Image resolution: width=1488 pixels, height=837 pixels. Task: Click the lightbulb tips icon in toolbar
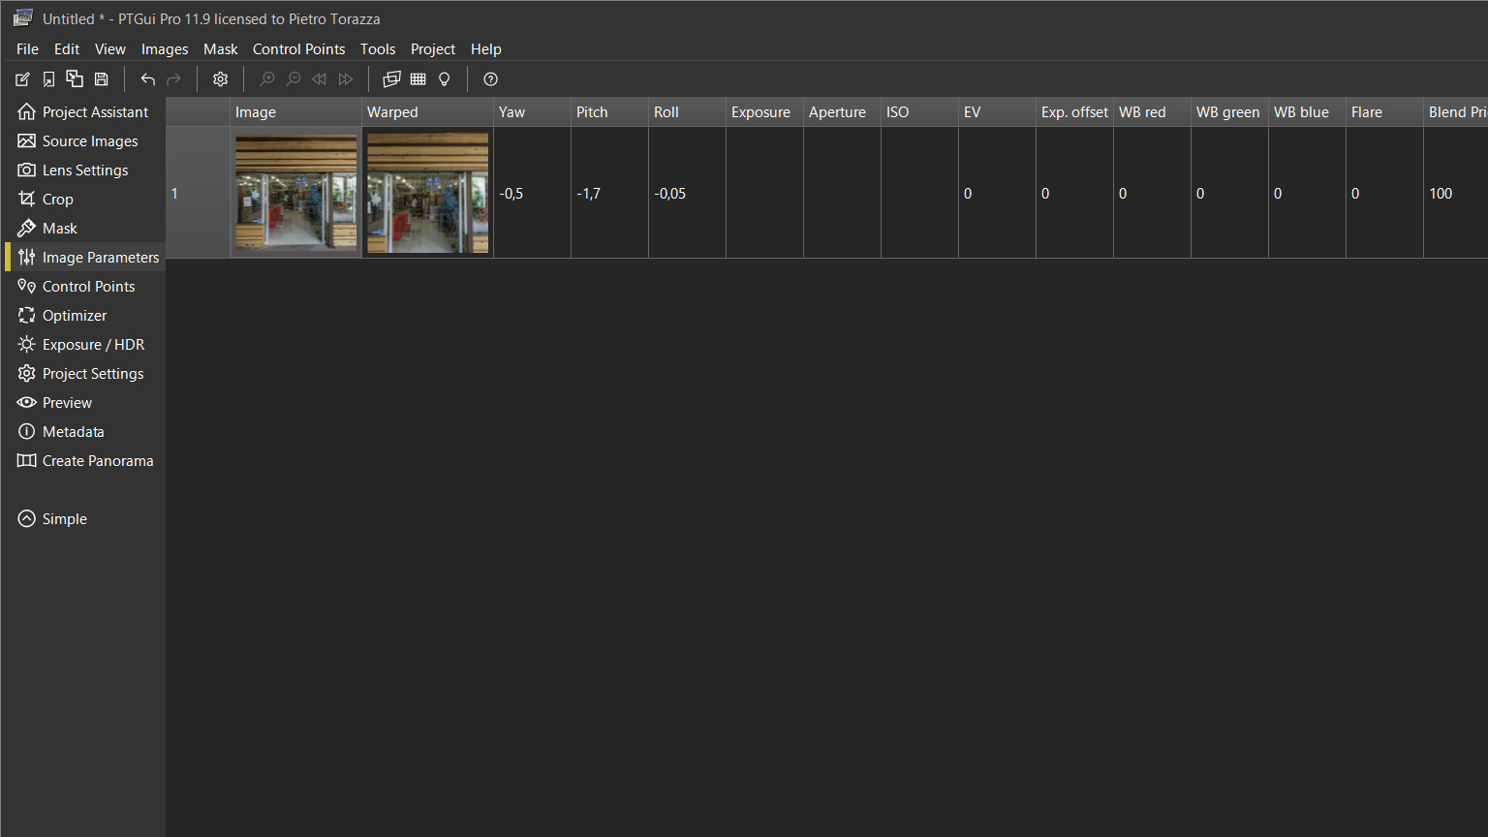pos(445,79)
